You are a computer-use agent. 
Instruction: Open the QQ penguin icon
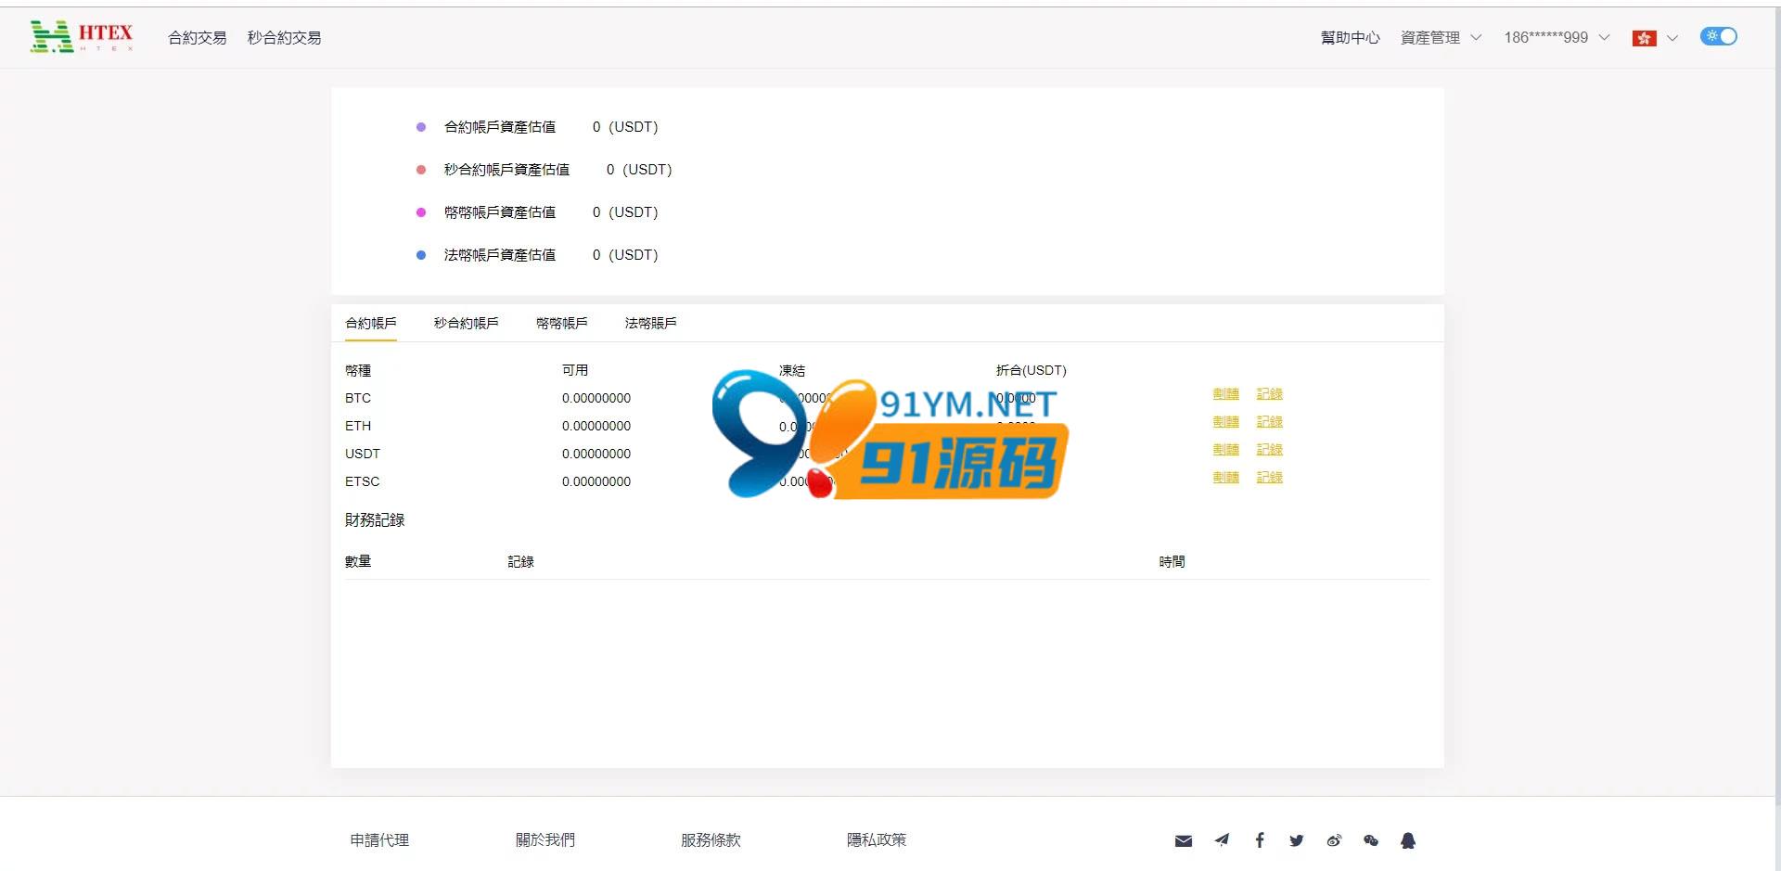pyautogui.click(x=1408, y=840)
